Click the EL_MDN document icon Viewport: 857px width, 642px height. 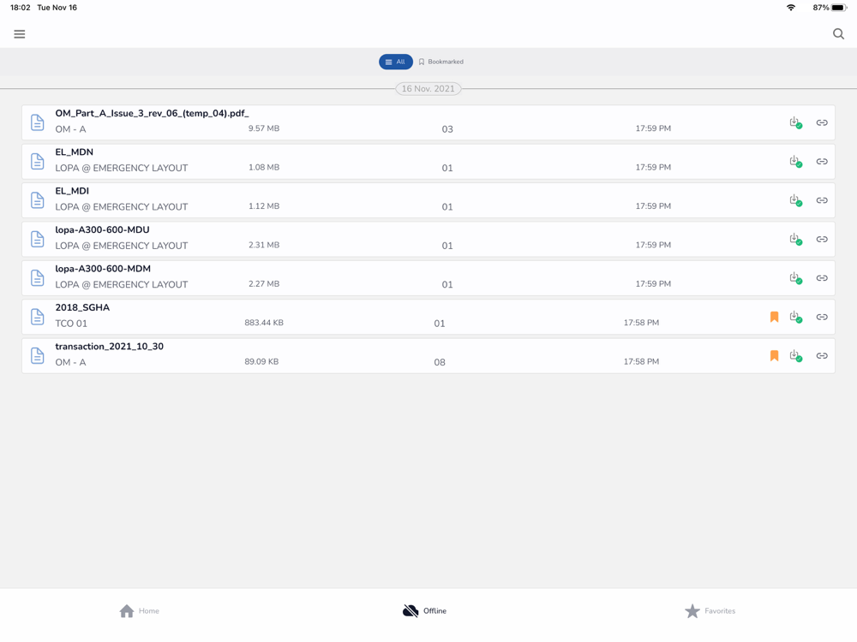(37, 161)
